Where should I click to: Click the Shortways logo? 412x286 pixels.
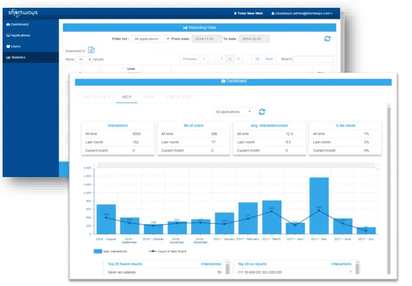click(23, 13)
